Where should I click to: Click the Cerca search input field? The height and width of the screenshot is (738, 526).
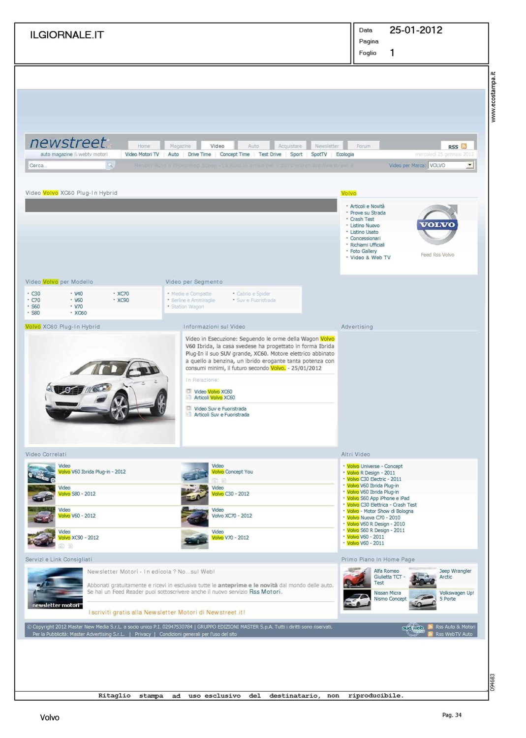pos(66,165)
